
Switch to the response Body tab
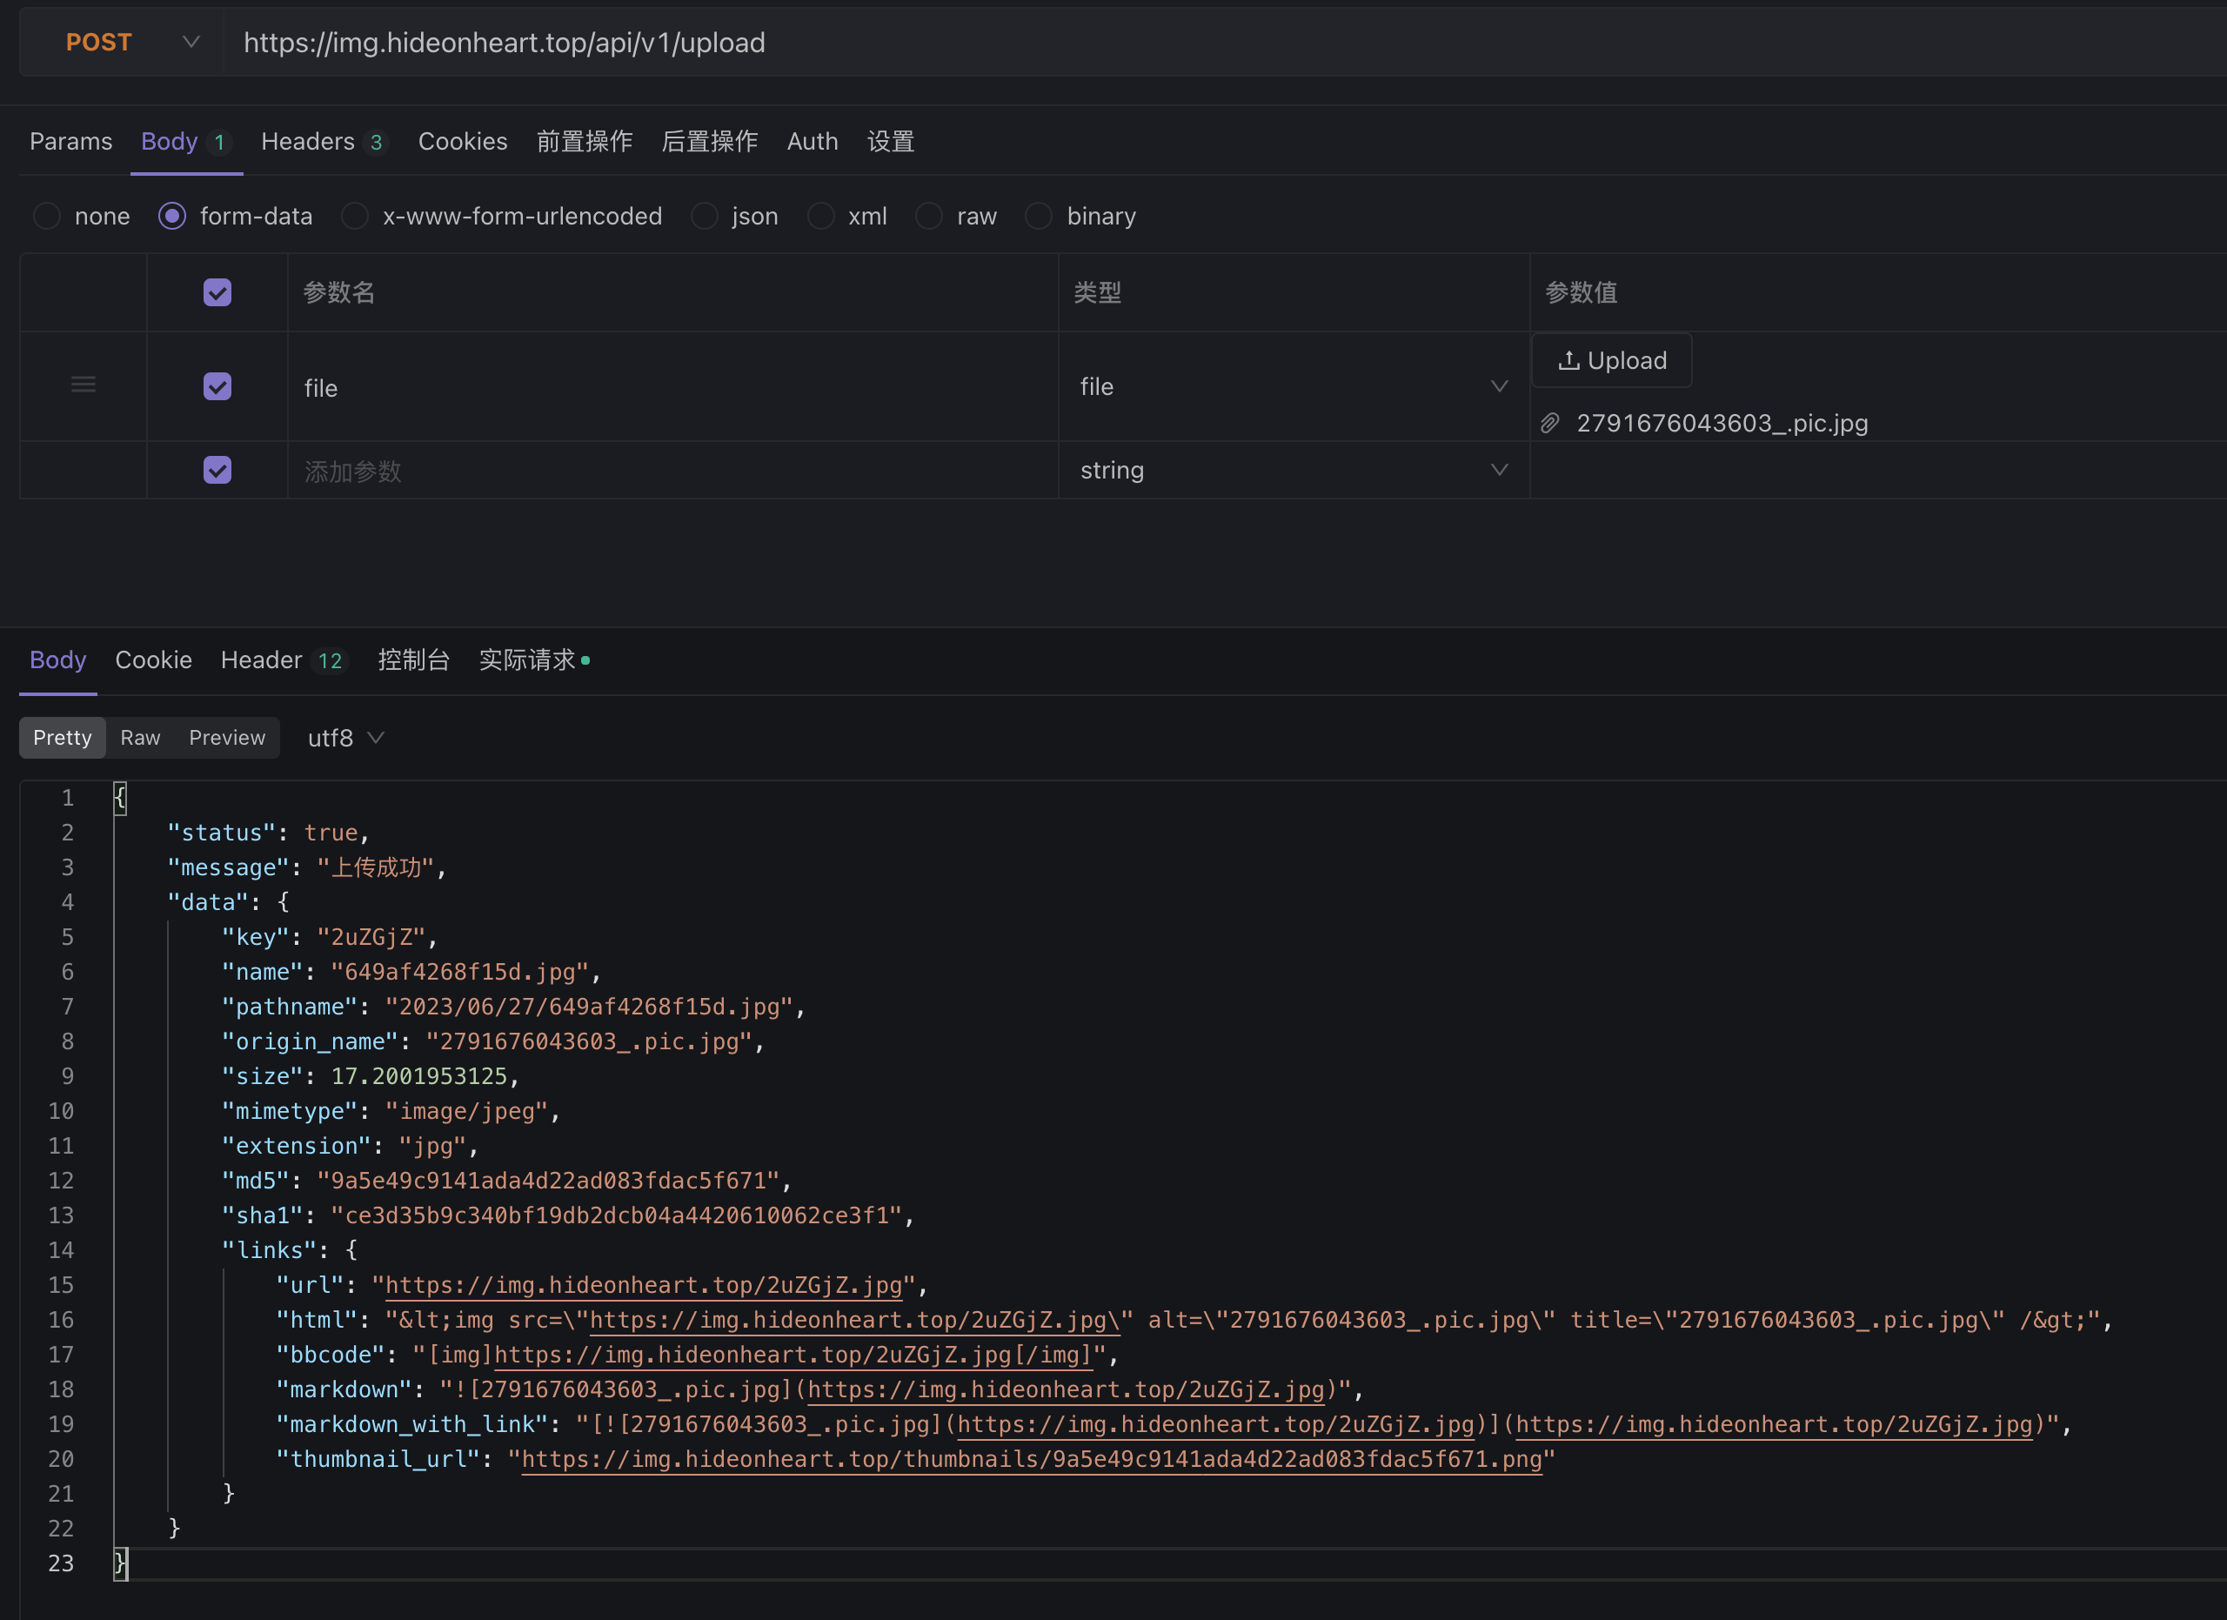[x=58, y=659]
